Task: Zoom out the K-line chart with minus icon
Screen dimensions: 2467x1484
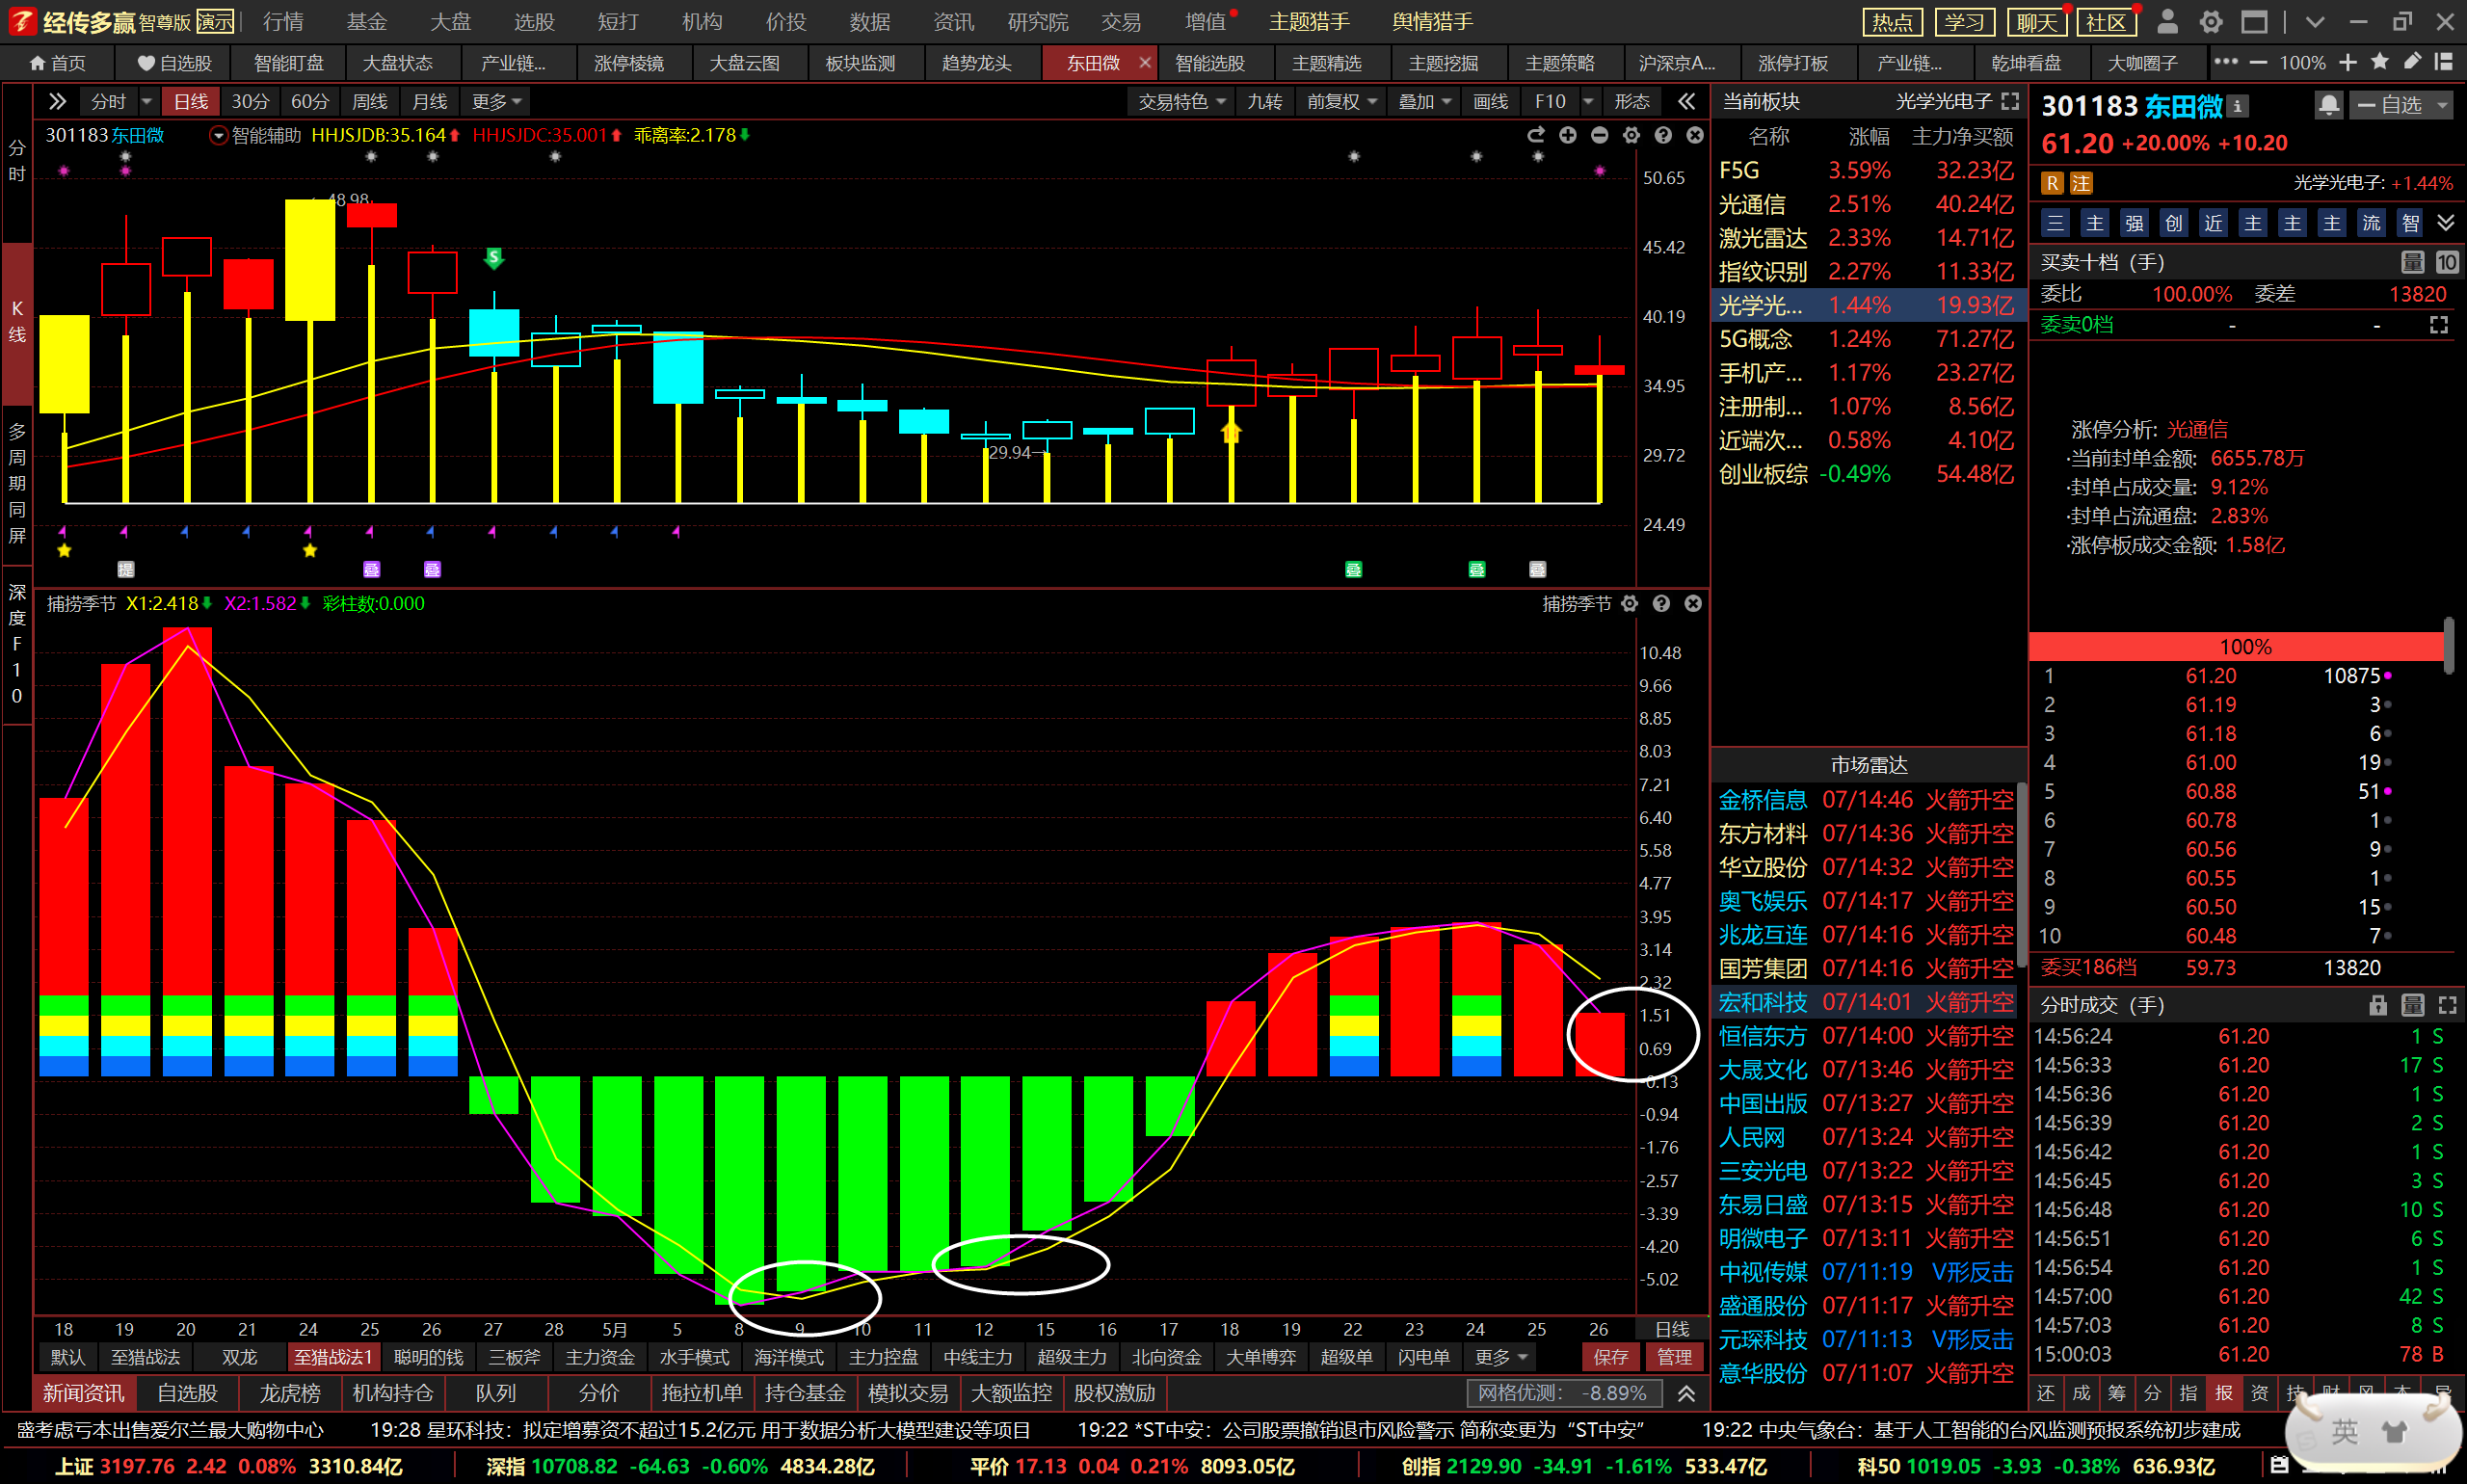Action: point(1599,135)
